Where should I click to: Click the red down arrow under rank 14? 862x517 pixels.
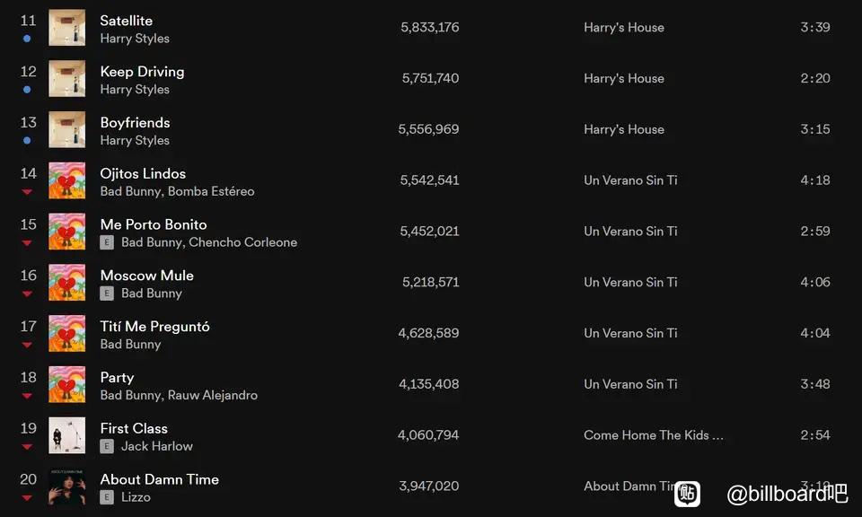27,192
